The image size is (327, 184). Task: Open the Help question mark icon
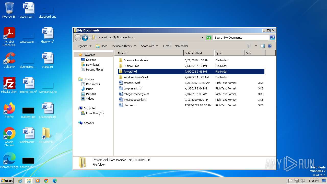(270, 46)
